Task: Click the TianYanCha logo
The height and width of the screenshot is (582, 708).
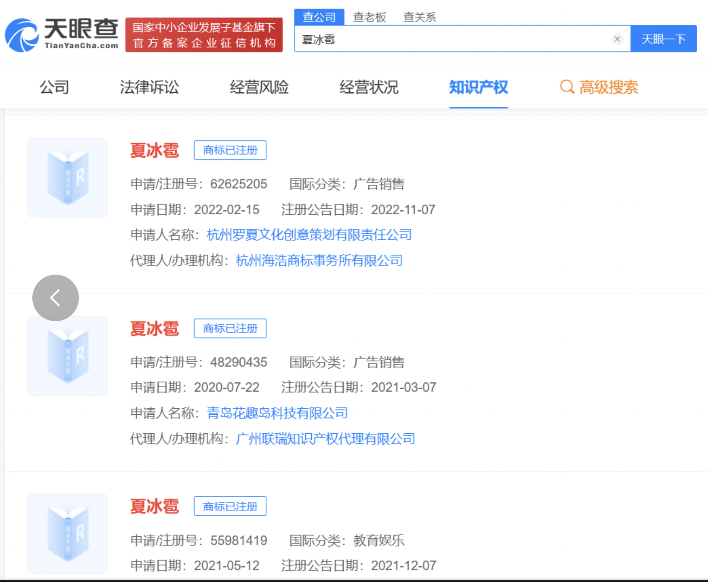Action: pos(62,35)
